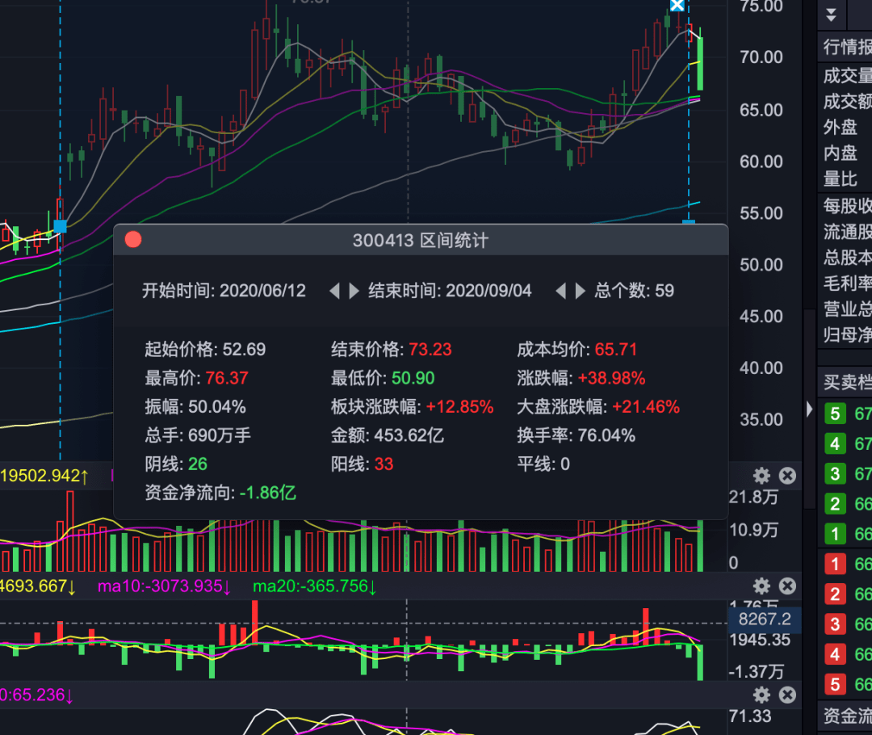Close the volume indicator panel

tap(787, 476)
